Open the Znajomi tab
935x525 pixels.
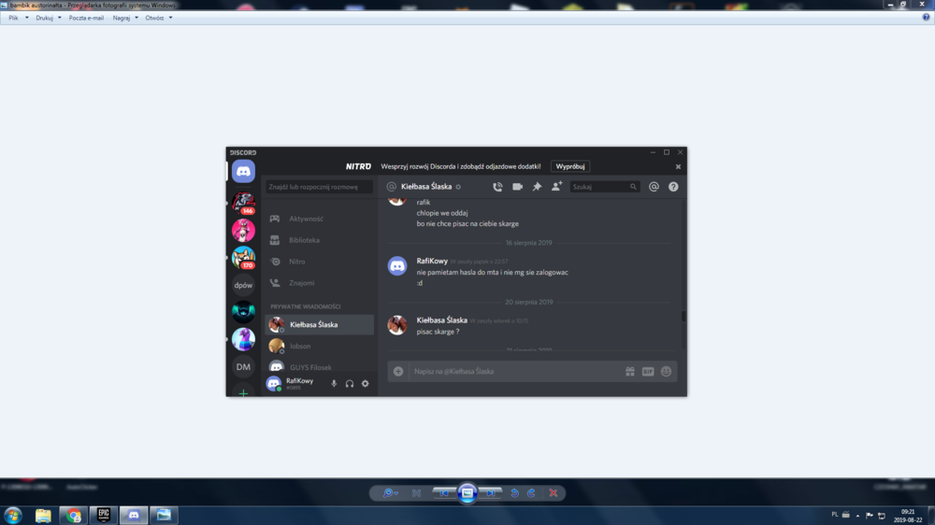tap(319, 283)
